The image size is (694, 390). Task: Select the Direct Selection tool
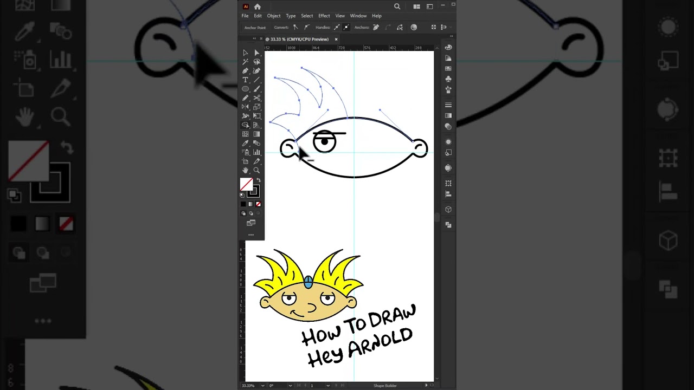pyautogui.click(x=256, y=53)
